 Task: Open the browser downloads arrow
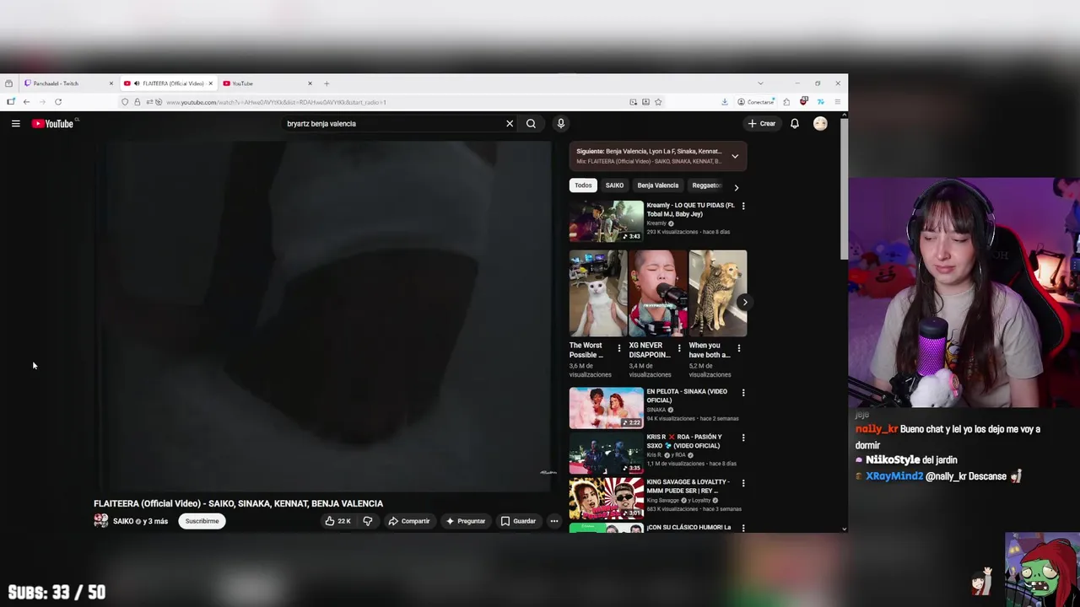point(724,102)
